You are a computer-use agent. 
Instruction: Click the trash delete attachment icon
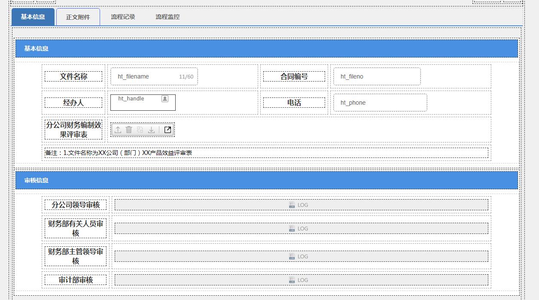pos(129,130)
